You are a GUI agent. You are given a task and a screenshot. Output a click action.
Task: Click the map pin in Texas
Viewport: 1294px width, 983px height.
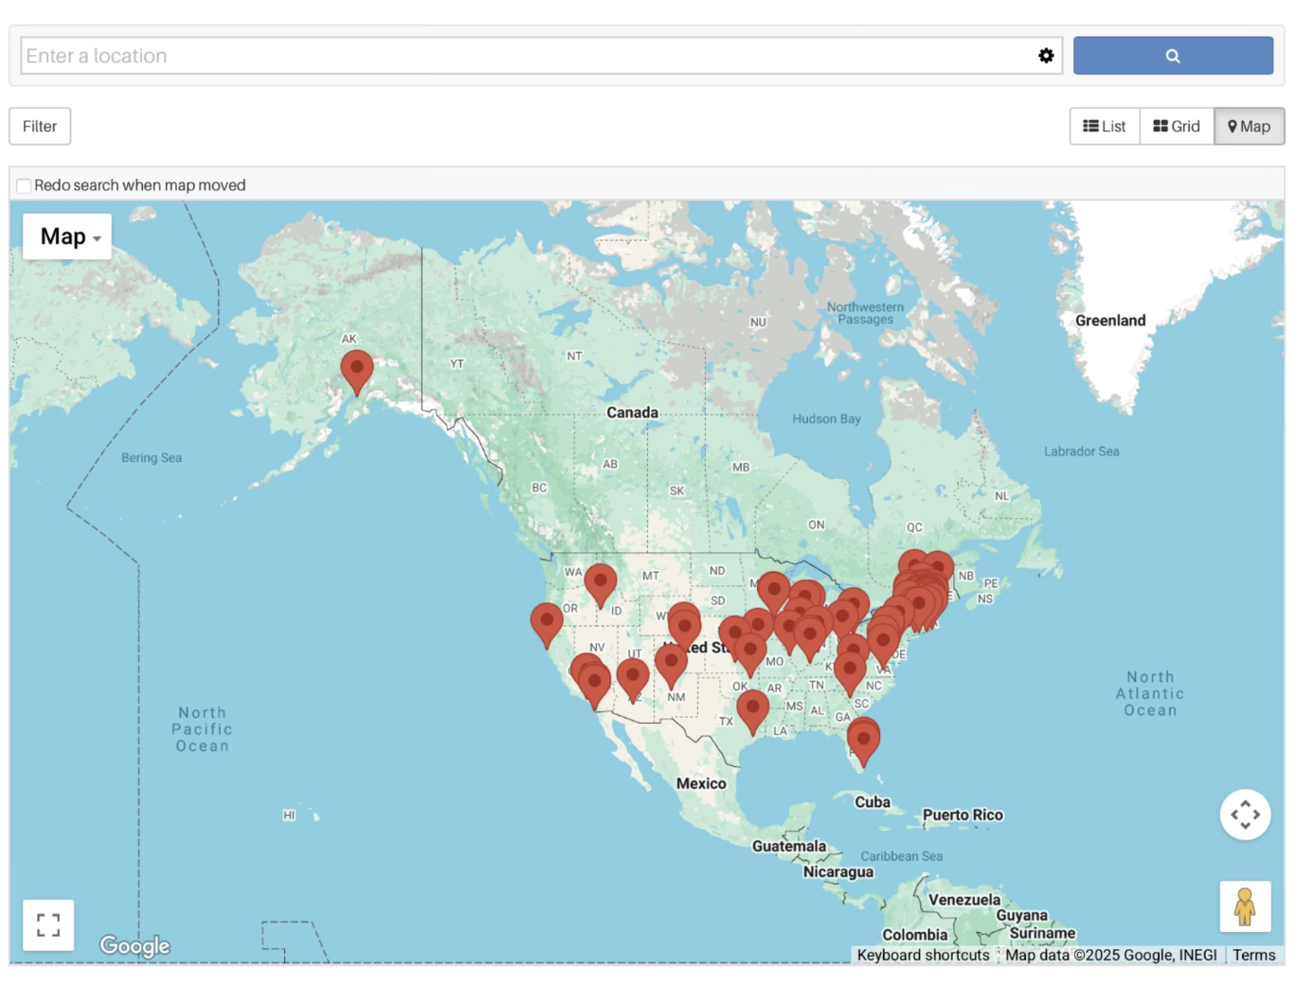[x=752, y=711]
